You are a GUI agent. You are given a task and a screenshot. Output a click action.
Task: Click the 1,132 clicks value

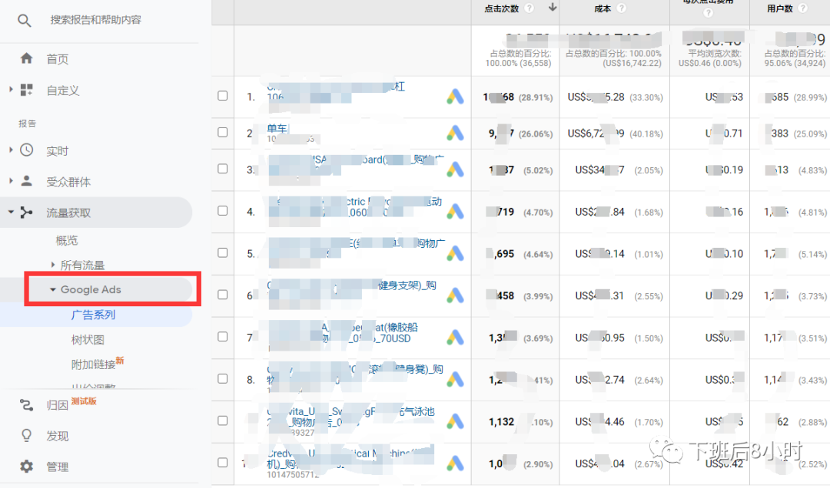pos(501,421)
